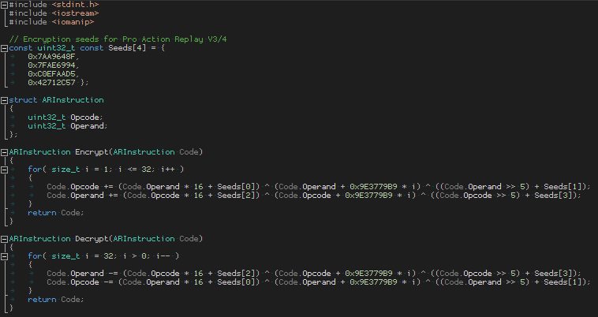Click return Code in the Encrypt function
Screen dimensions: 598x317
click(x=54, y=212)
